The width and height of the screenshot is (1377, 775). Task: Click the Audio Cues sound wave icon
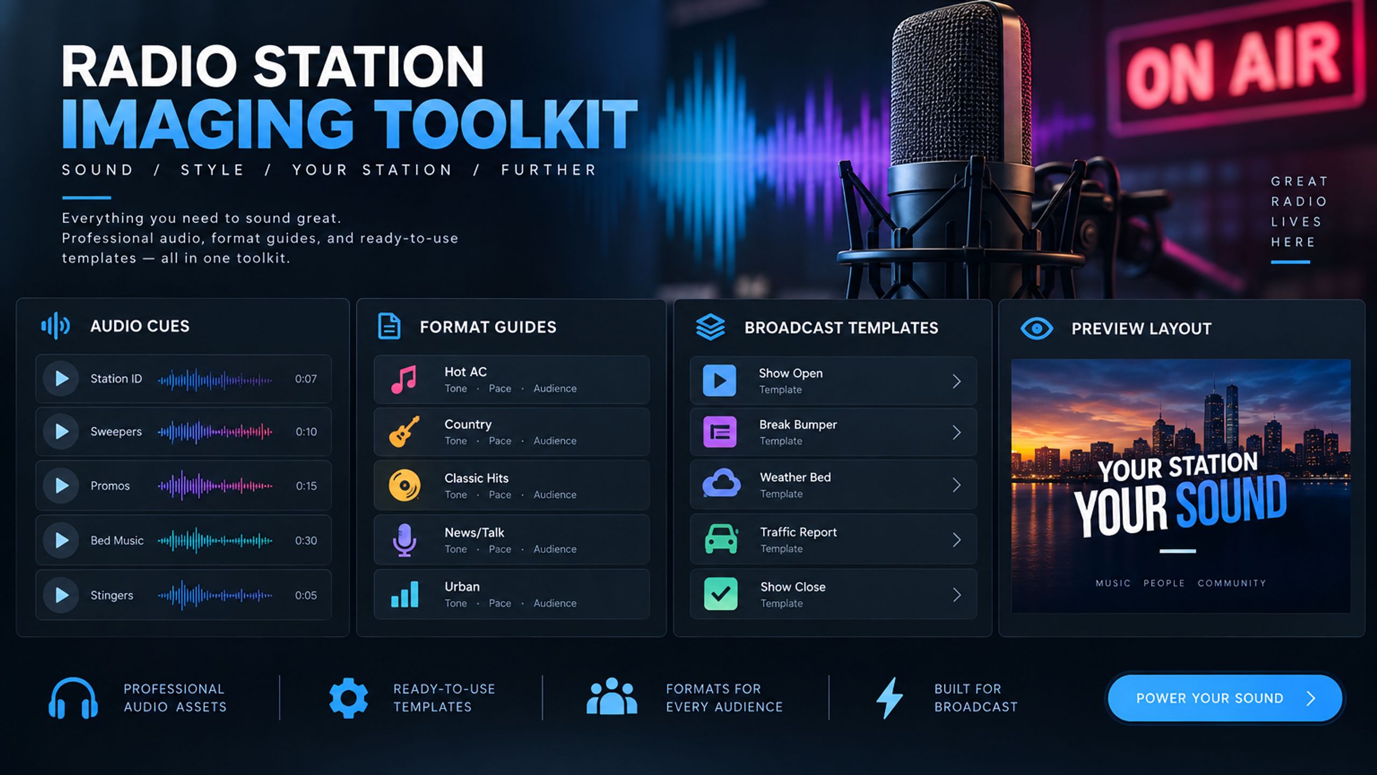55,326
